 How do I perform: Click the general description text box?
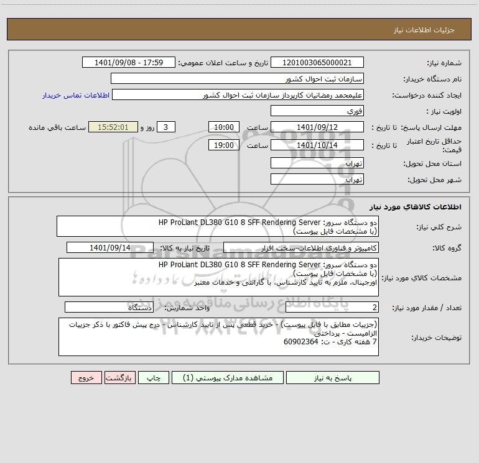[218, 226]
